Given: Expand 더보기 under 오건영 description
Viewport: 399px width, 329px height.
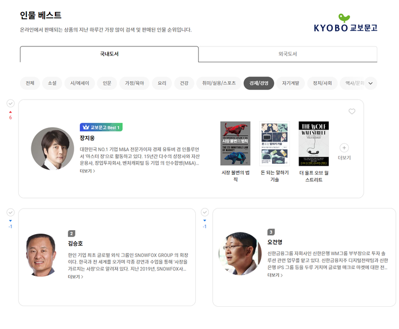Looking at the screenshot, I should click(x=275, y=275).
